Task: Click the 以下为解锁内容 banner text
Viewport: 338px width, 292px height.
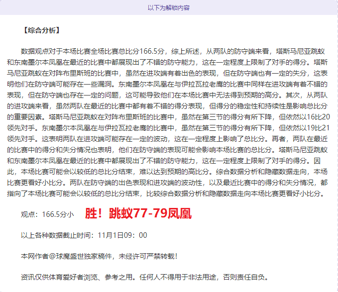Action: tap(169, 8)
